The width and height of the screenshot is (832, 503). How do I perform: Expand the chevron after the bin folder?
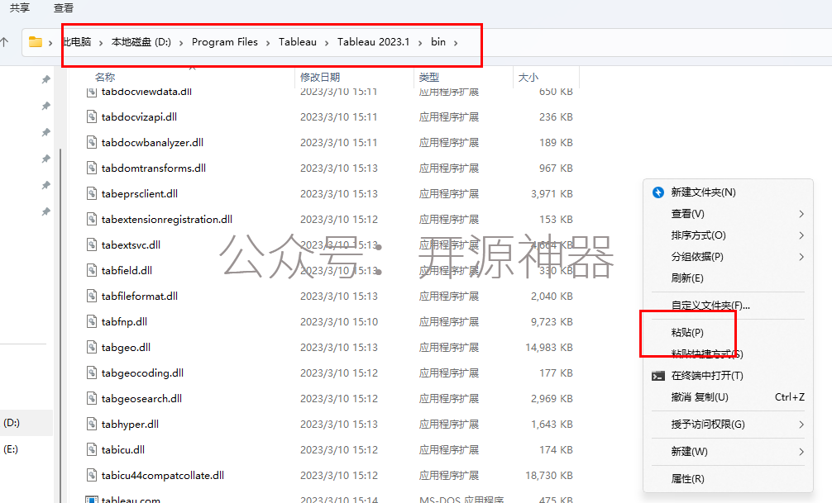[x=456, y=42]
